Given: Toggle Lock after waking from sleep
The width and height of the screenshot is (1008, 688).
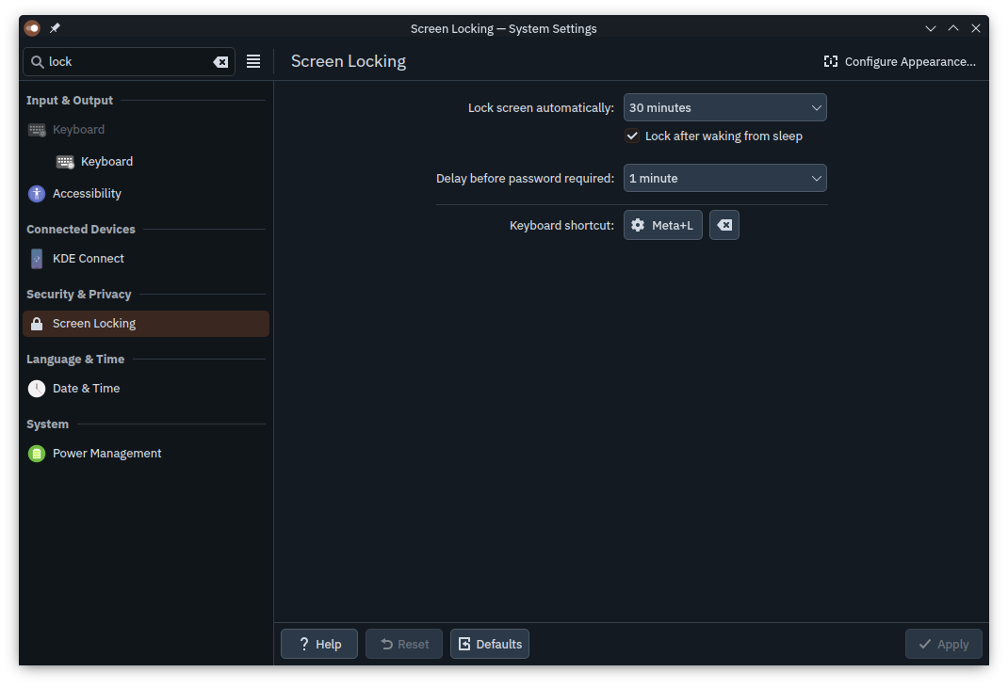Looking at the screenshot, I should [x=633, y=136].
